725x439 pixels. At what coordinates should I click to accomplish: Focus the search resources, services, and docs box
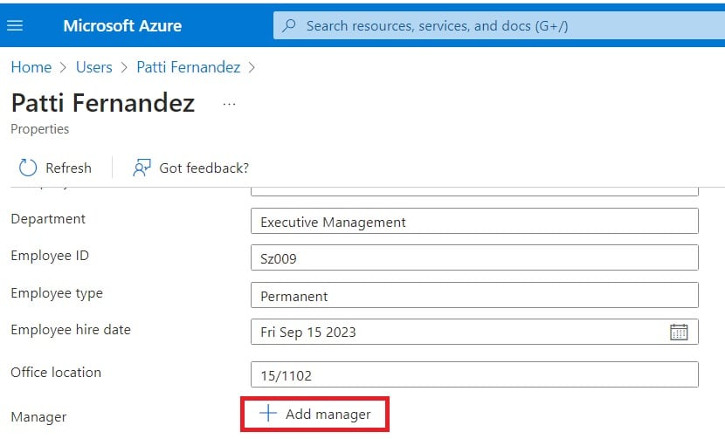pos(499,25)
